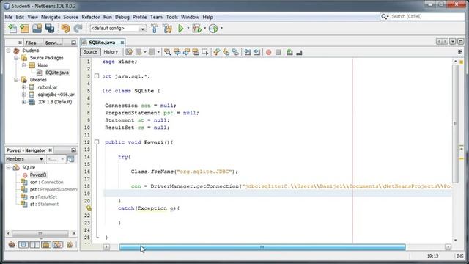Click the Stop Macro Recording icon
469x264 pixels.
click(x=278, y=52)
